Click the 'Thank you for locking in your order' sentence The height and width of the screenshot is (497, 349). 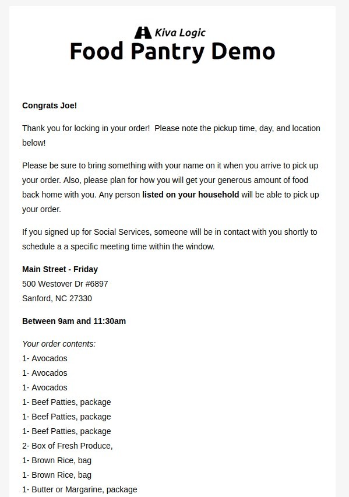click(x=86, y=128)
